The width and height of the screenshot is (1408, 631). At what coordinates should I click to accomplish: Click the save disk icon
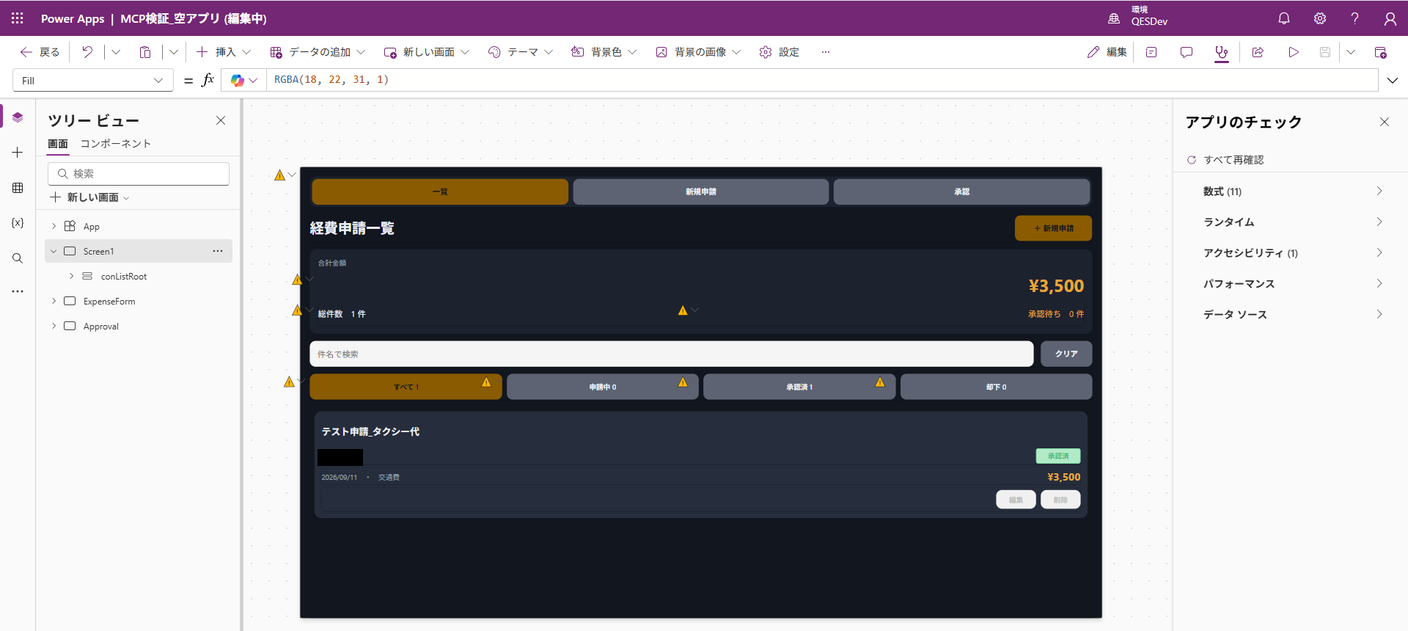tap(1325, 52)
